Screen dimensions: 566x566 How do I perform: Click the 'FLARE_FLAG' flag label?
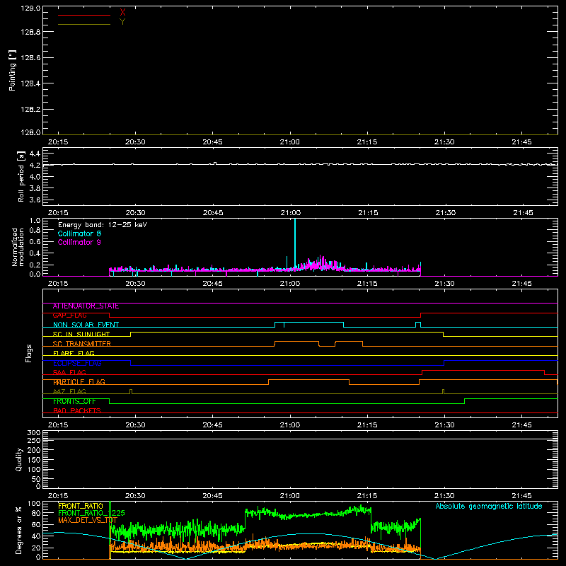click(74, 353)
